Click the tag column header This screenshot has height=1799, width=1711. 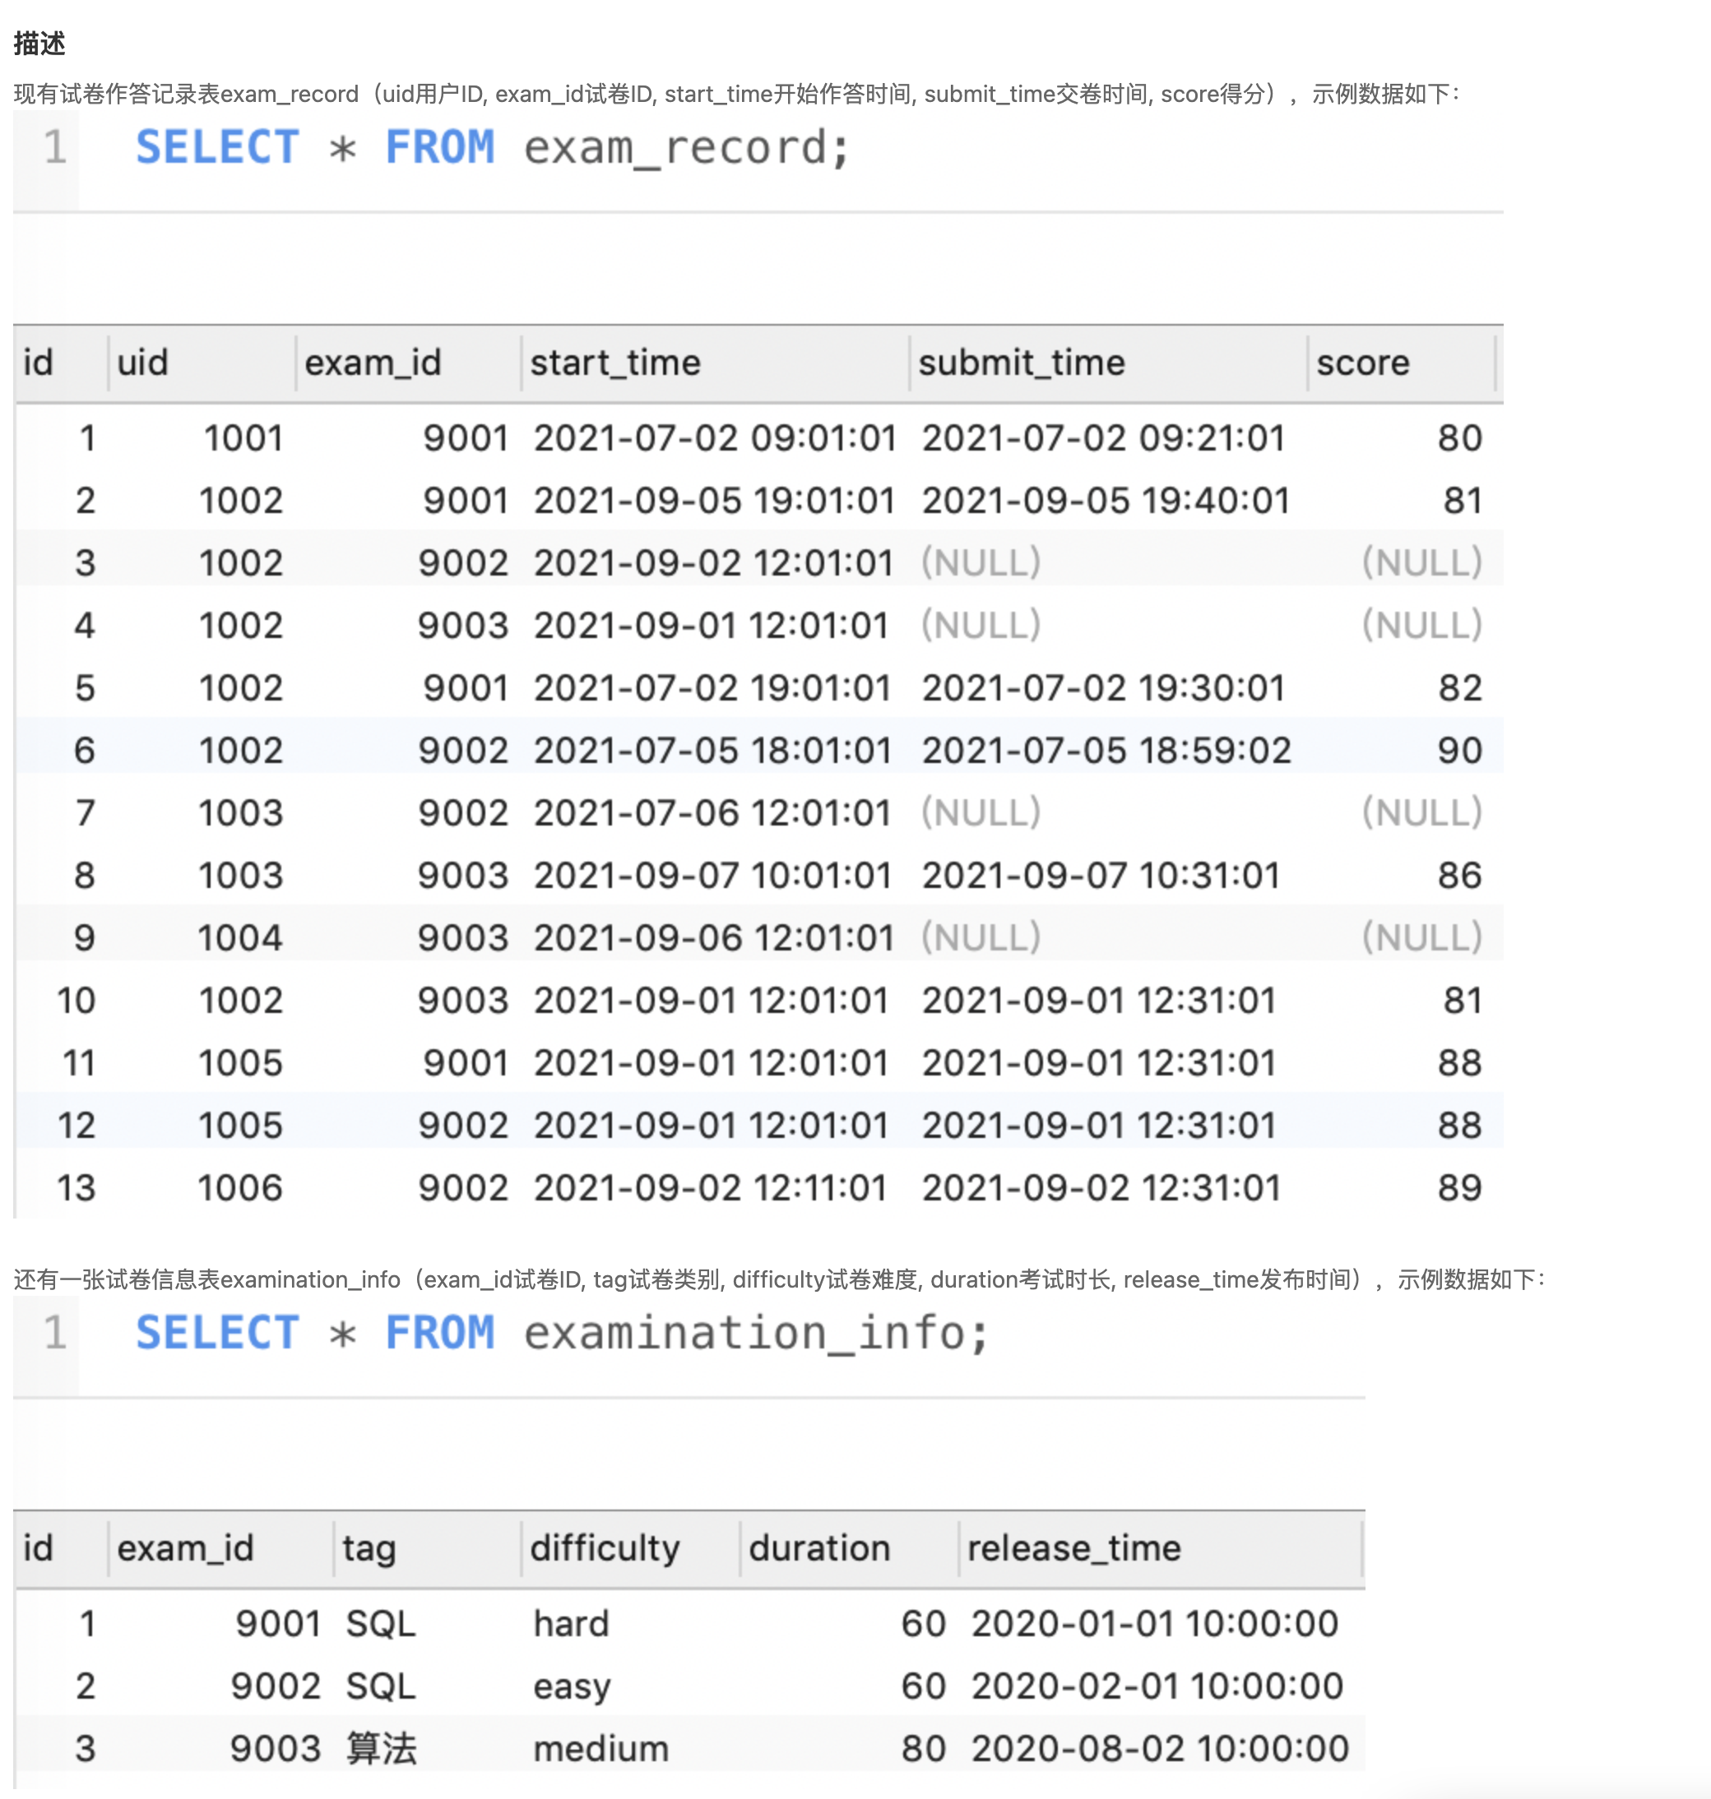coord(369,1548)
